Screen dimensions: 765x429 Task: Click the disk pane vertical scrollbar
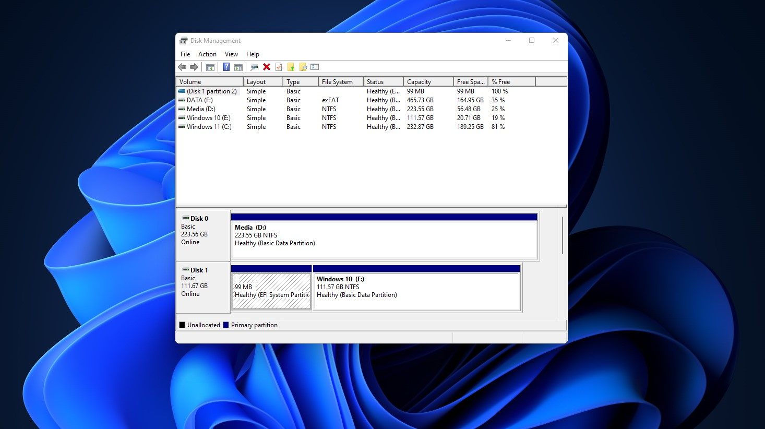pos(563,235)
